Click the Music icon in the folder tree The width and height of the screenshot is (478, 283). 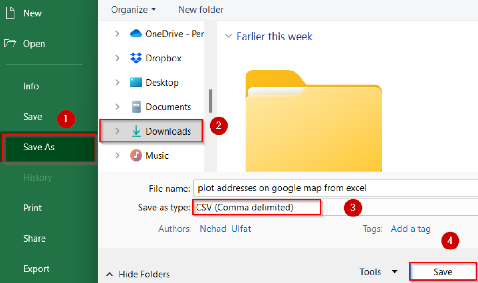click(135, 155)
